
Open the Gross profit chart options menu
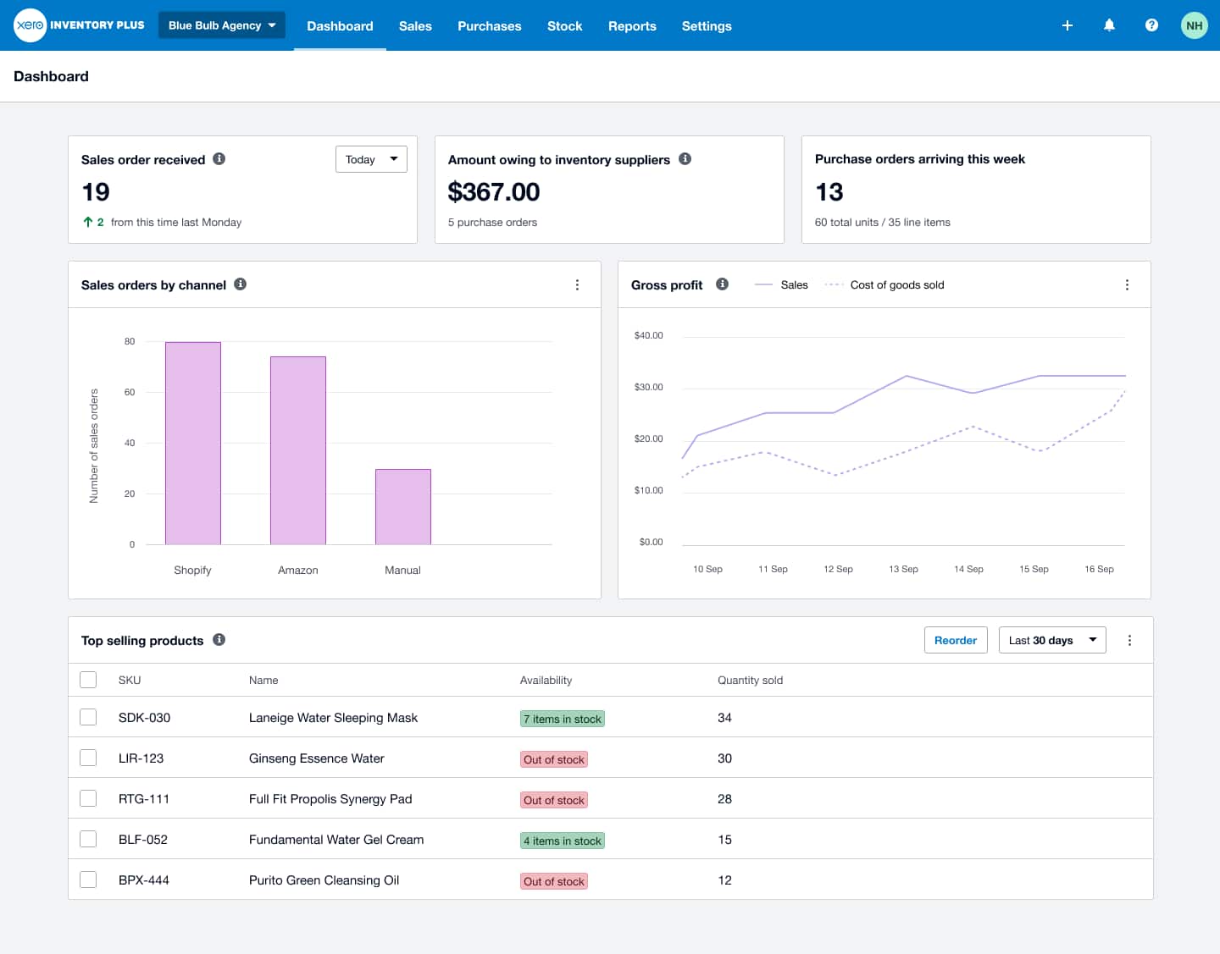1127,285
